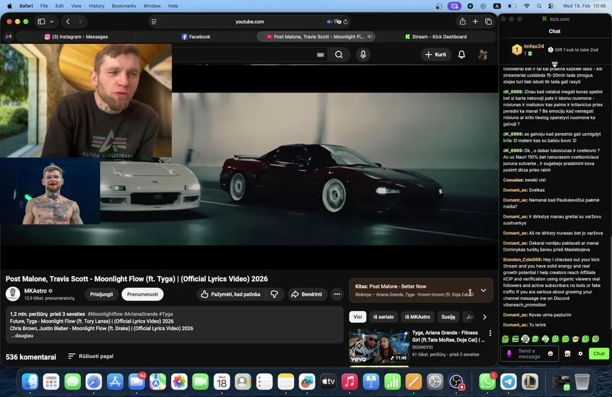Launch WhatsApp from the Dock
The height and width of the screenshot is (397, 612).
487,382
